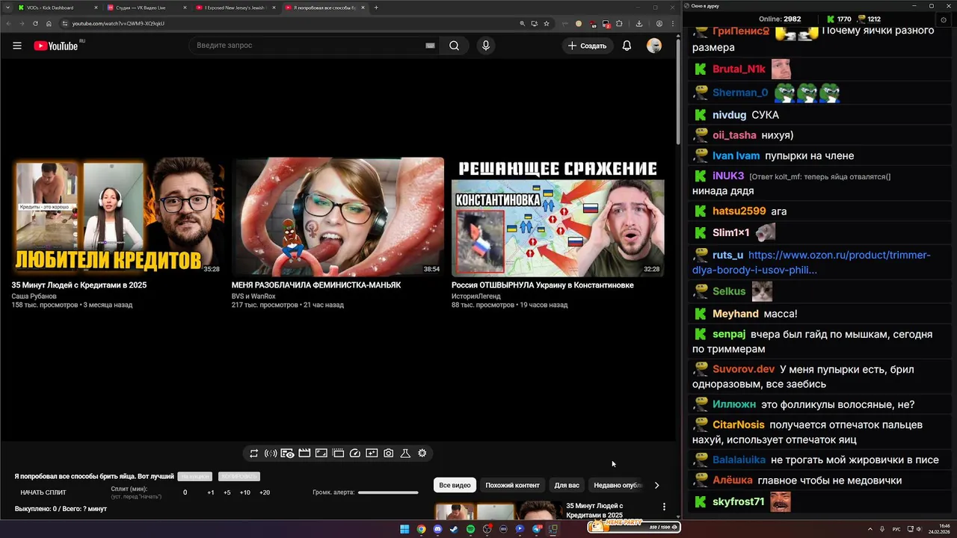Screen dimensions: 957x538
Task: Open Spotify from the taskbar
Action: (470, 529)
